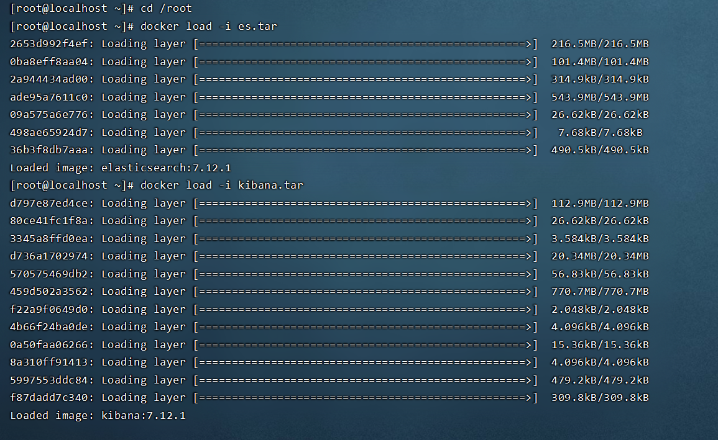Click the size value 20.34MB/20.34MB

tap(600, 256)
